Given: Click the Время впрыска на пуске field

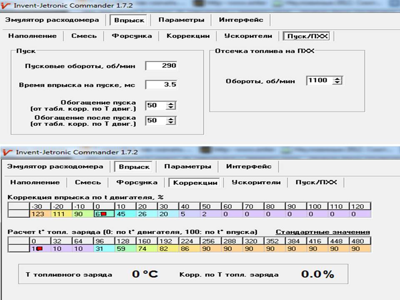Looking at the screenshot, I should (x=161, y=85).
